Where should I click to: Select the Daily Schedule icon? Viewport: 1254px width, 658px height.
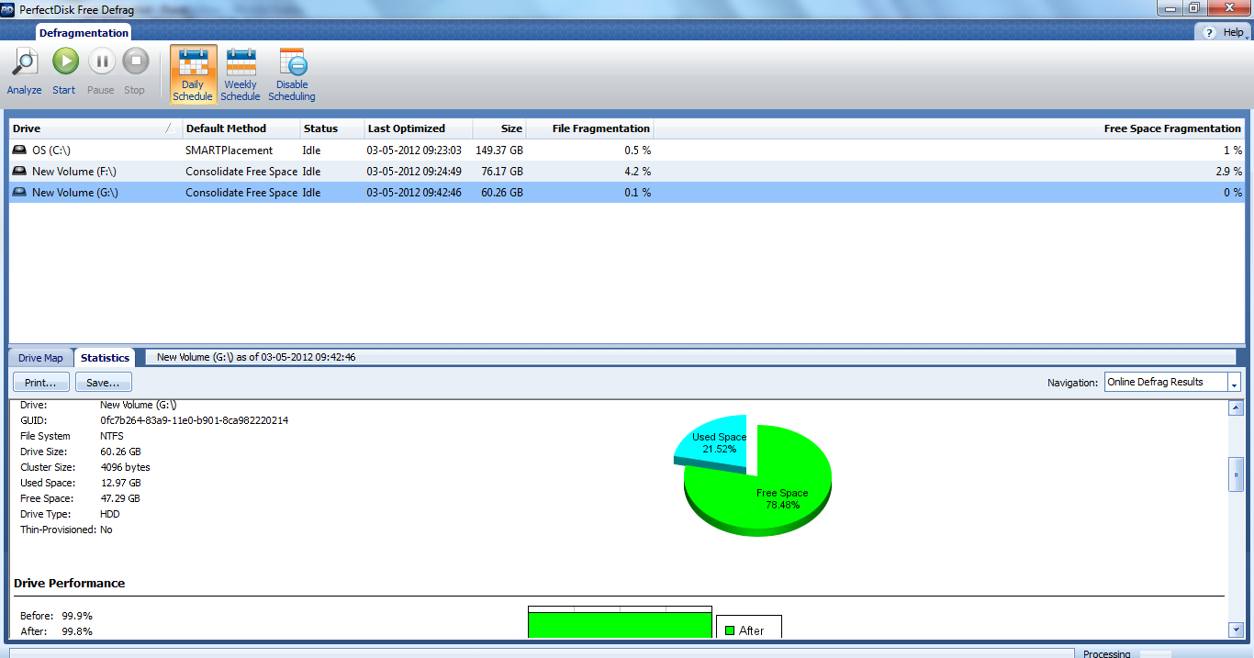pos(193,62)
